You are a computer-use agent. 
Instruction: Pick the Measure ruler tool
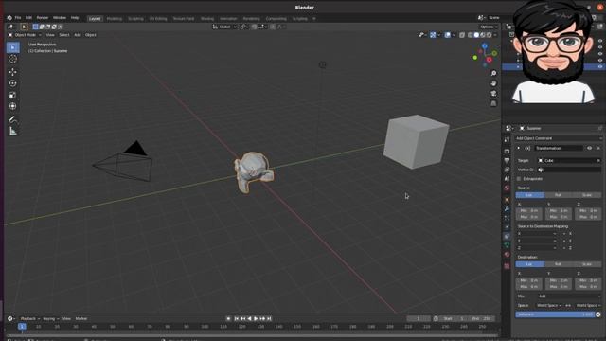point(12,131)
